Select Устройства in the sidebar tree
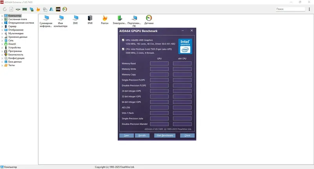Image resolution: width=314 pixels, height=169 pixels. [x=14, y=48]
